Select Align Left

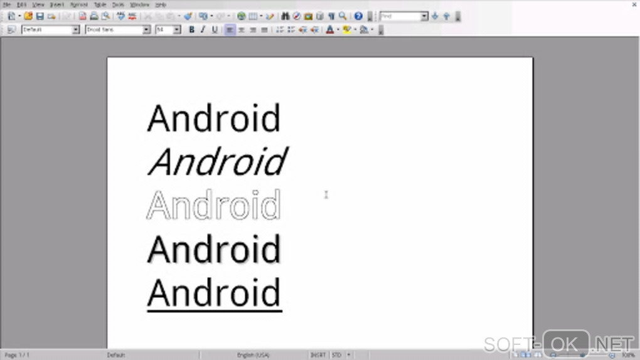point(230,30)
